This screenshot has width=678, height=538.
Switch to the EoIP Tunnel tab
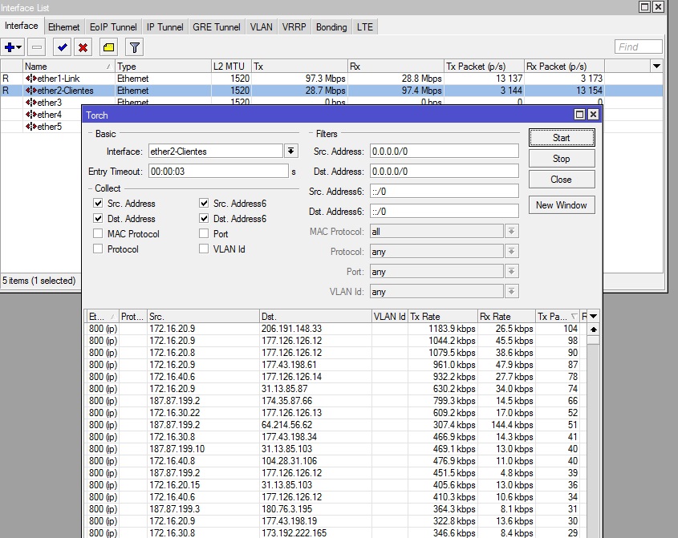click(112, 27)
